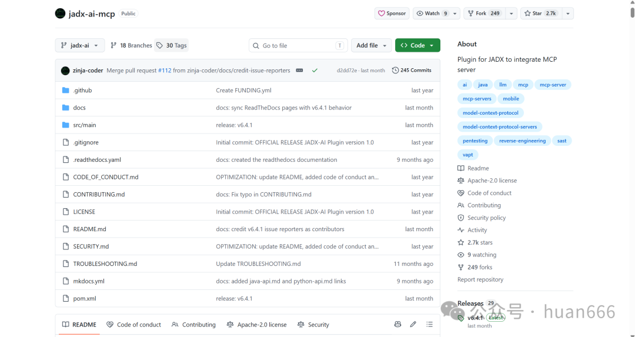Switch to the Code of conduct tab
Viewport: 635px width, 337px height.
point(133,325)
